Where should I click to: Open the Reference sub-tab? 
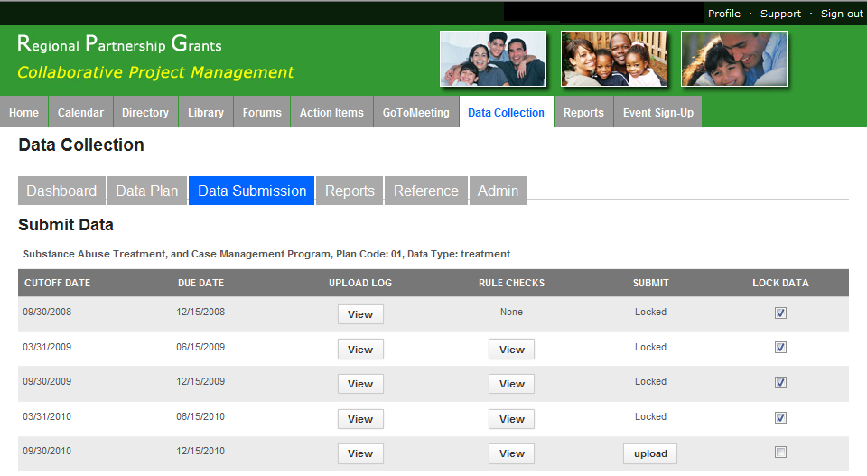tap(425, 191)
